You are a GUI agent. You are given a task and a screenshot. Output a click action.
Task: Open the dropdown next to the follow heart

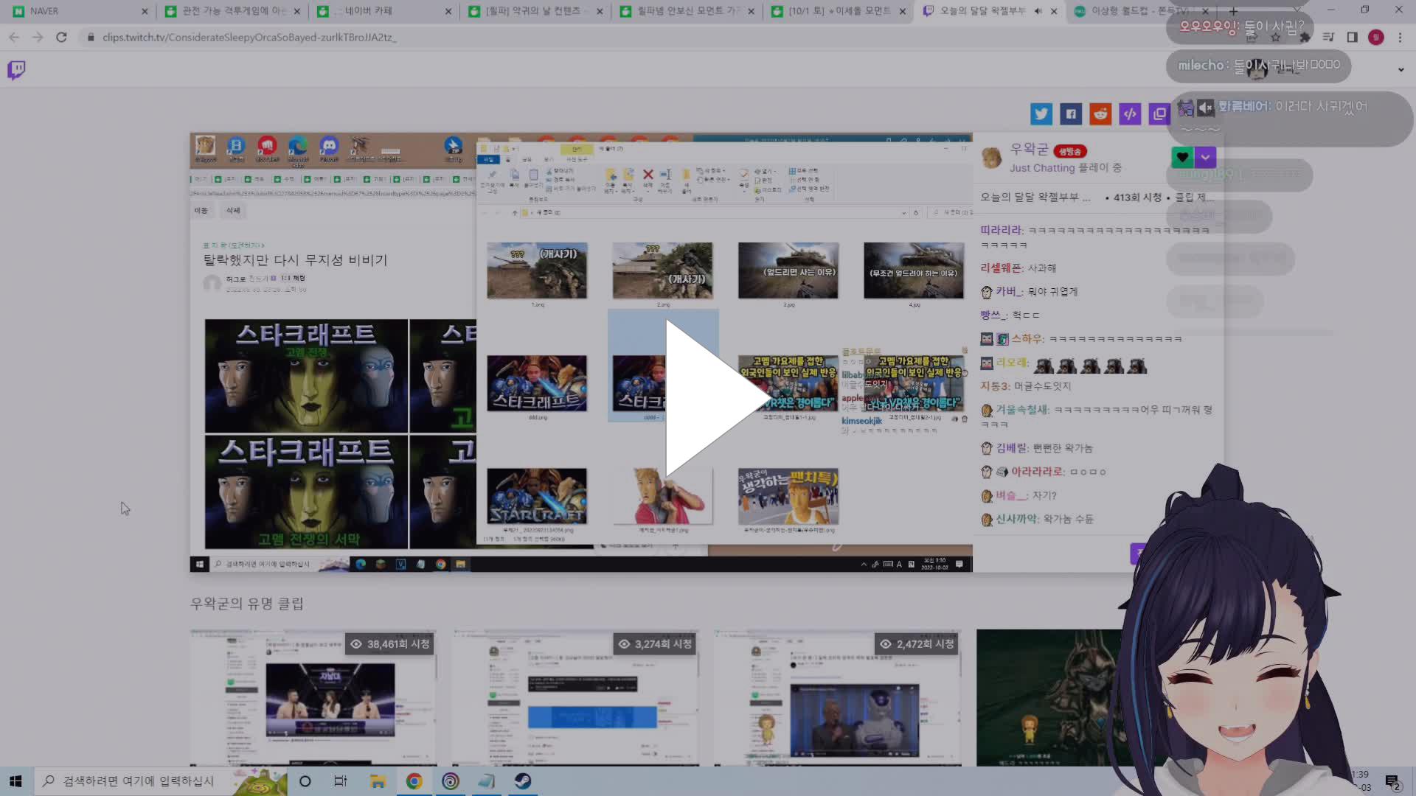(1205, 157)
